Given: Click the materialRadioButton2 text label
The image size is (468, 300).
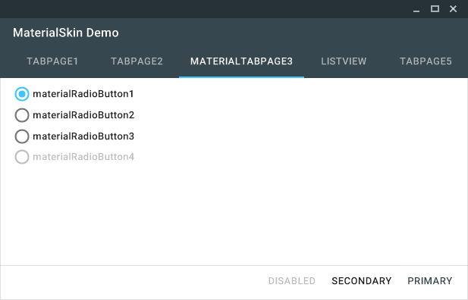Looking at the screenshot, I should coord(83,115).
